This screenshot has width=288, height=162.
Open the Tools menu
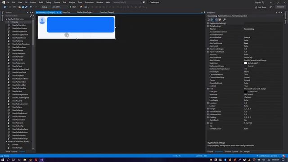pyautogui.click(x=80, y=2)
